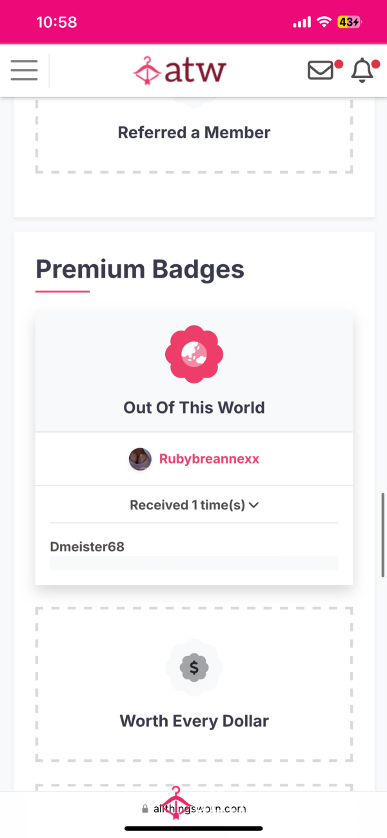This screenshot has width=387, height=838.
Task: Collapse the Received 1 time(s) chevron
Action: click(x=253, y=505)
